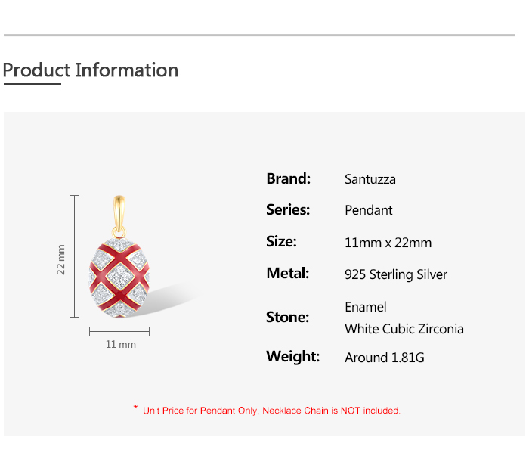The height and width of the screenshot is (465, 529).
Task: Click the Enamel stone value
Action: [366, 307]
